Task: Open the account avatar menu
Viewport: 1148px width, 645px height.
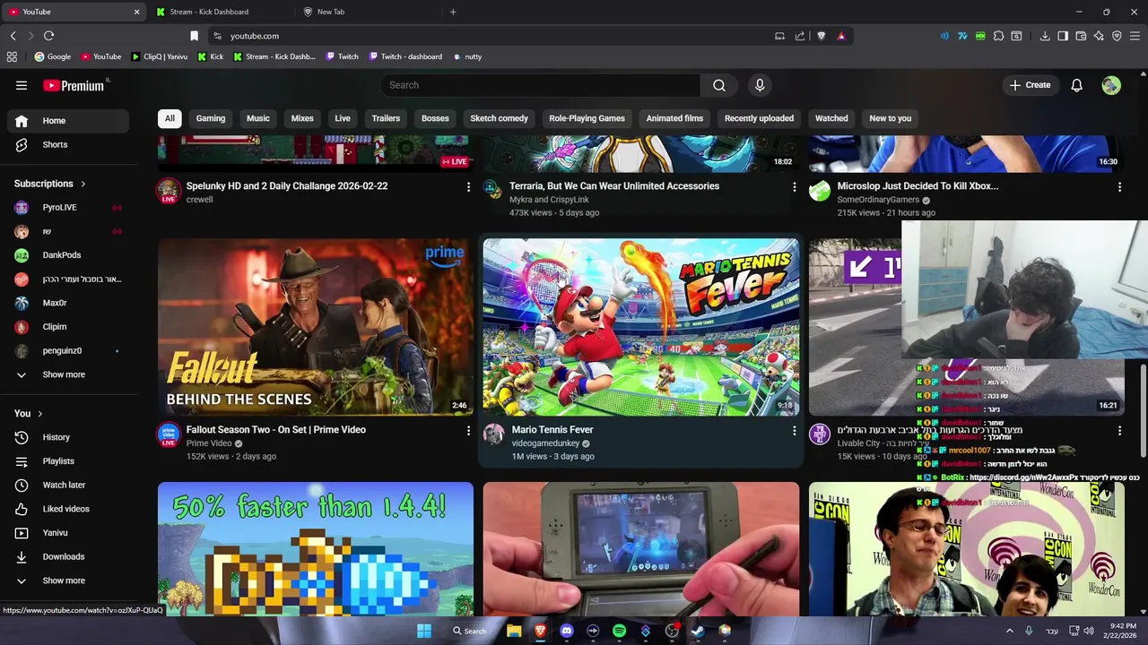Action: pyautogui.click(x=1111, y=85)
